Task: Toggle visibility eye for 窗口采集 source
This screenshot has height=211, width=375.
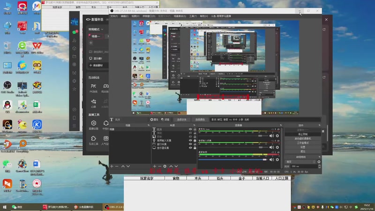Action: click(190, 144)
